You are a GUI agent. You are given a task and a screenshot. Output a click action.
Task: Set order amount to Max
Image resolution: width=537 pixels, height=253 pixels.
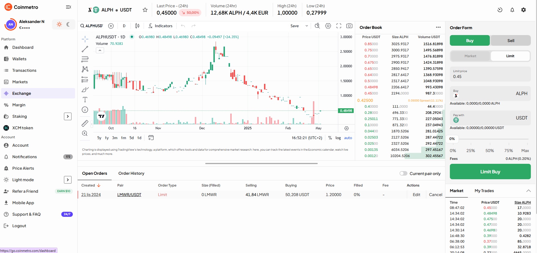tap(525, 151)
